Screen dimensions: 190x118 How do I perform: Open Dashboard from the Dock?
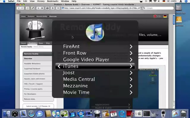(x=15, y=114)
